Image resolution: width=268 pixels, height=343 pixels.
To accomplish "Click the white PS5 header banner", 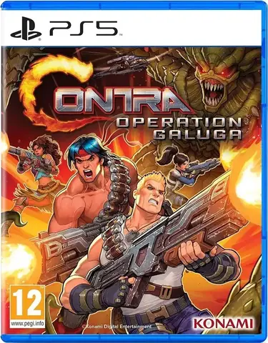I will click(x=134, y=28).
